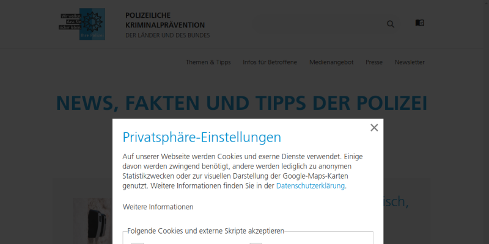Click the News, Fakten und Tipps headline
The width and height of the screenshot is (489, 244).
coord(241,103)
